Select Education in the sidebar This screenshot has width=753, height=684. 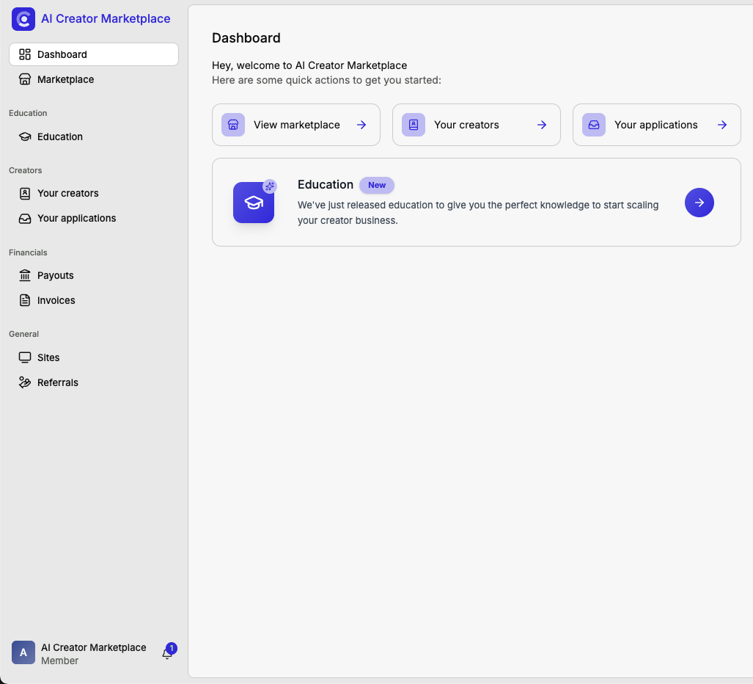60,137
